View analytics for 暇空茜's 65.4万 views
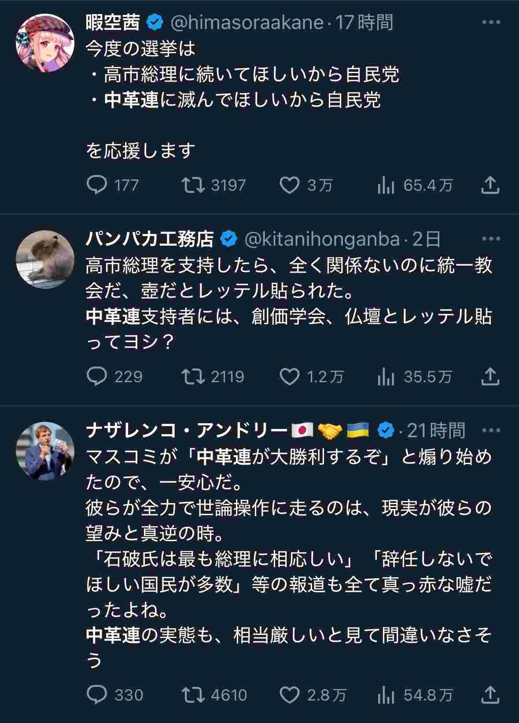Screen dimensions: 519x723 click(x=386, y=186)
